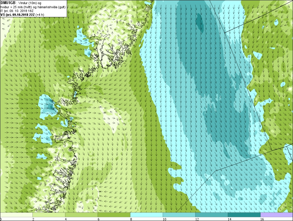Click the legend scale label '6'
This screenshot has width=293, height=221.
98,219
